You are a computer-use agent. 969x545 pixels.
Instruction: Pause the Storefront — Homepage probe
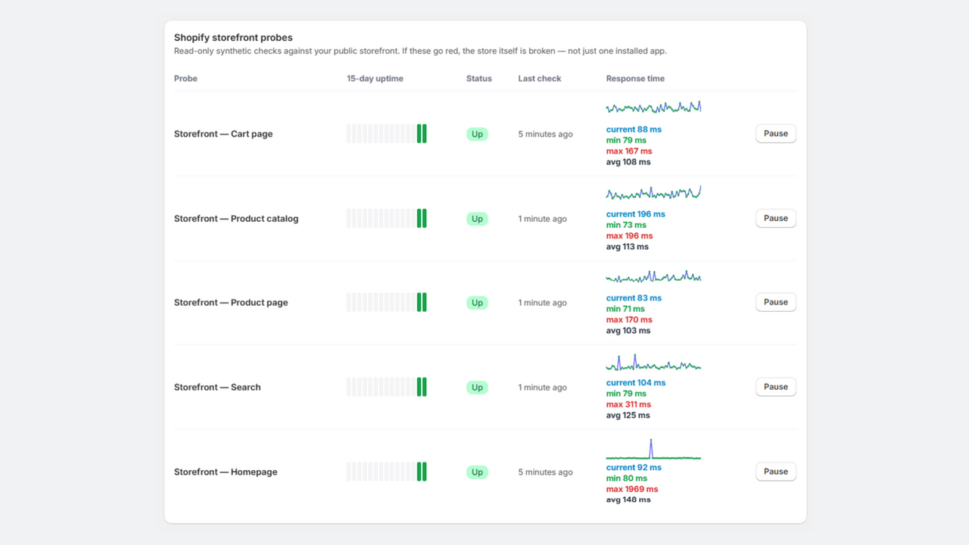point(776,472)
